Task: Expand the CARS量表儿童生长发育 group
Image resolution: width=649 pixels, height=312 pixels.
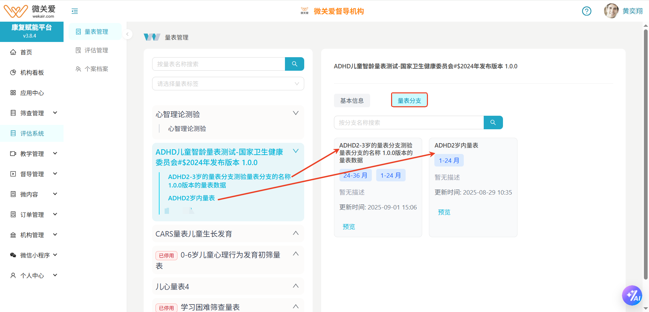Action: click(x=295, y=233)
